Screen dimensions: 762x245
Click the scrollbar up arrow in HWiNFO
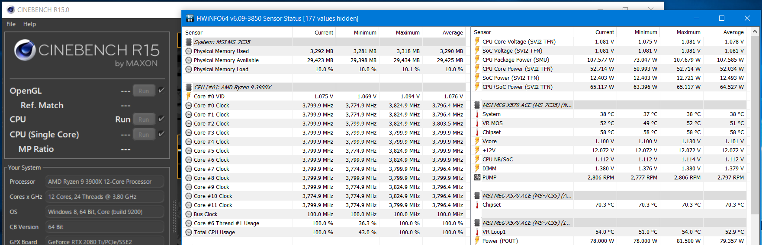pyautogui.click(x=755, y=31)
